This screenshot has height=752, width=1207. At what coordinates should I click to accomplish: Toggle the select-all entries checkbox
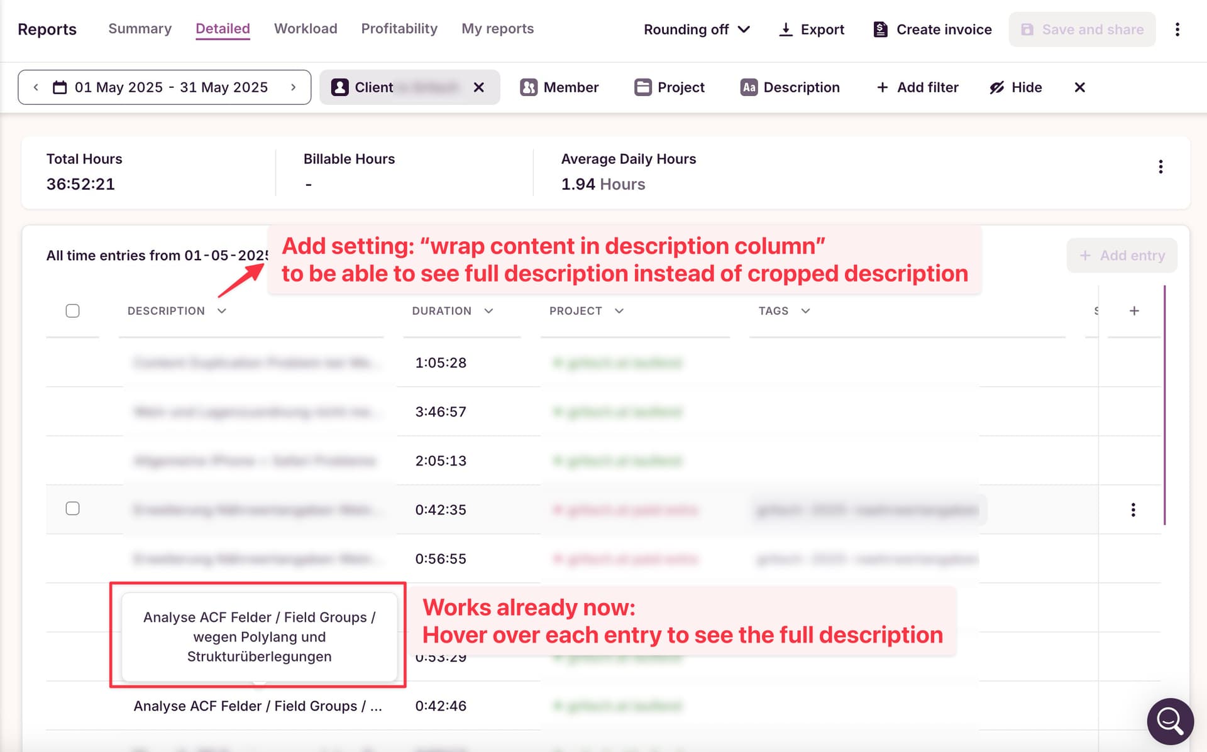coord(73,311)
